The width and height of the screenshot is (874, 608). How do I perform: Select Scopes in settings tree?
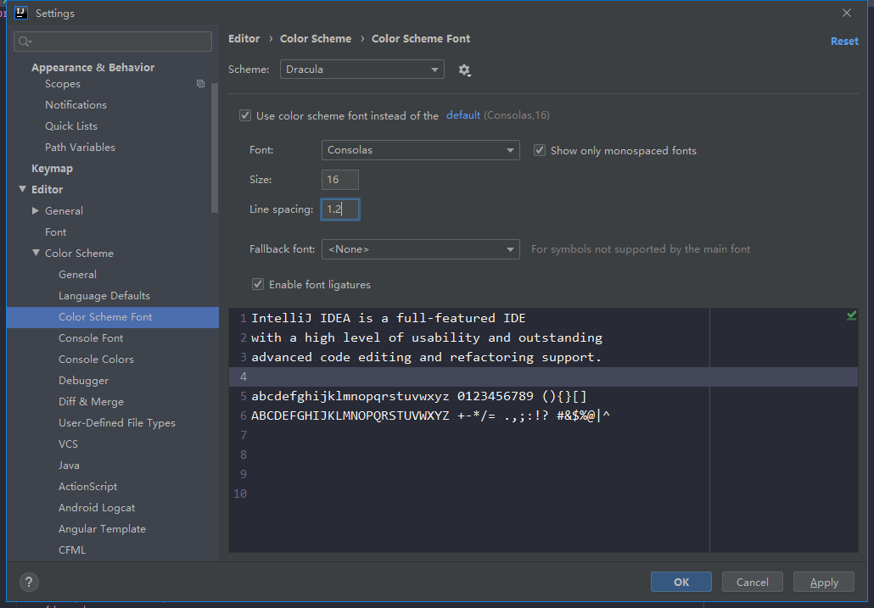(63, 83)
